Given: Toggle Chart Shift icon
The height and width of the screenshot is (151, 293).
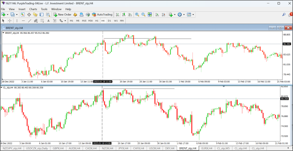Looking at the screenshot, I should [x=164, y=14].
